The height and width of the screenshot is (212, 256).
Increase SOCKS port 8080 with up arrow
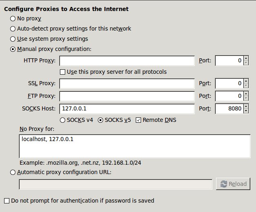click(x=246, y=106)
